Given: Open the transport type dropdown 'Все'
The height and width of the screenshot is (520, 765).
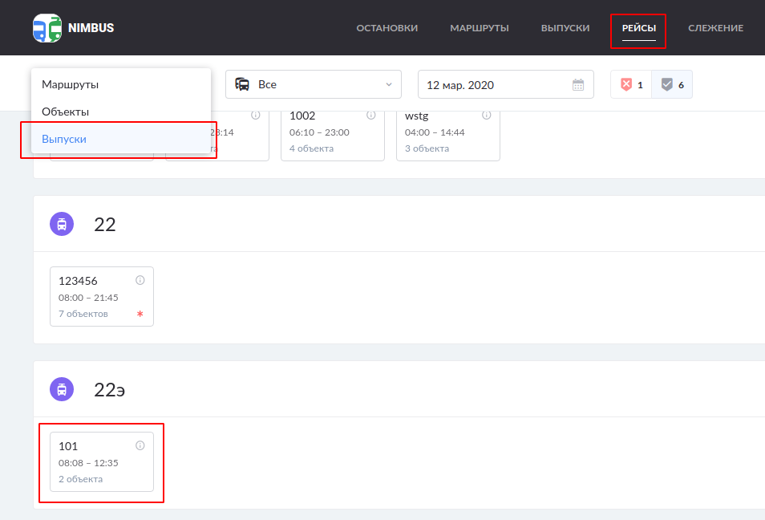Looking at the screenshot, I should (313, 84).
